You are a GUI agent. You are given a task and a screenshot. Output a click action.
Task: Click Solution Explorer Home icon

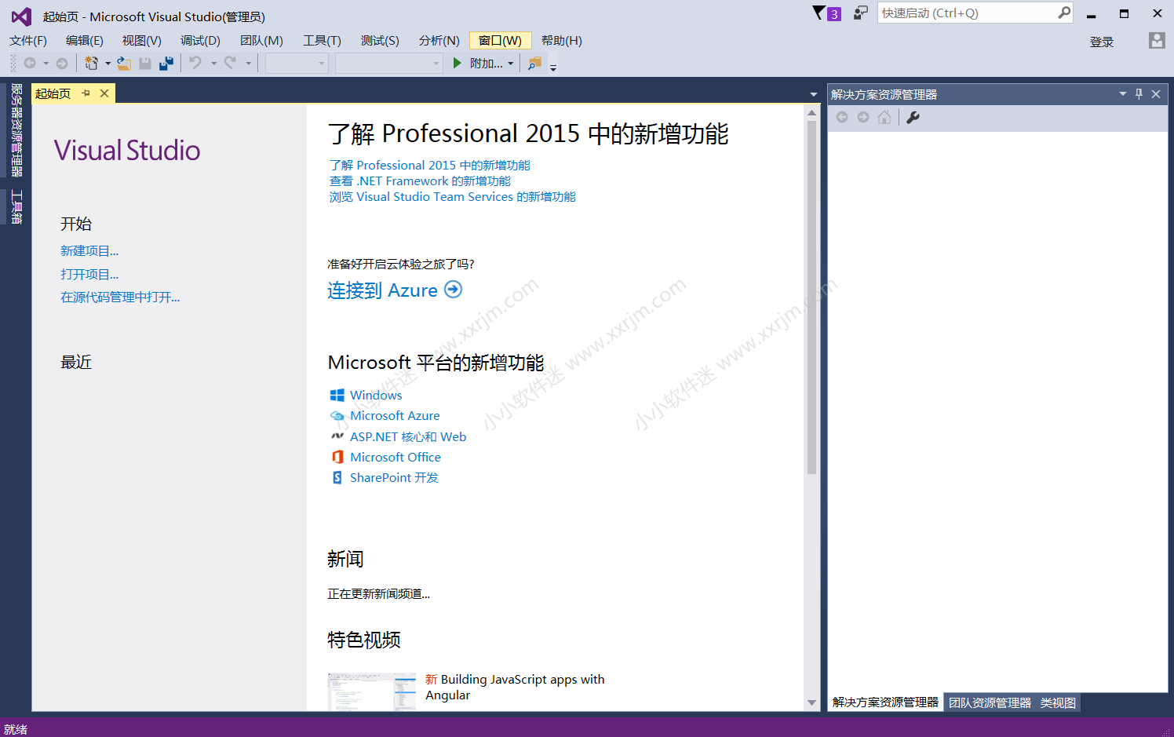[884, 117]
